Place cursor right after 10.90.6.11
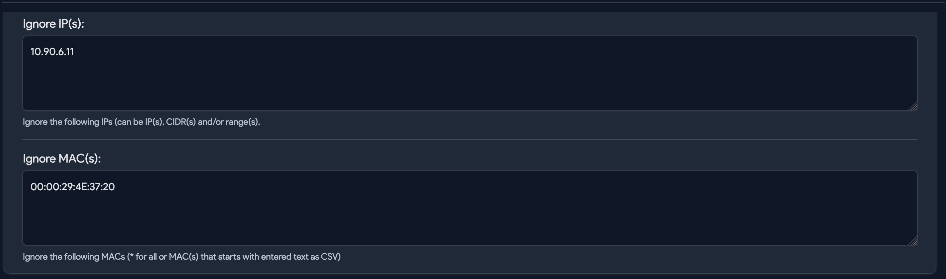 (75, 52)
